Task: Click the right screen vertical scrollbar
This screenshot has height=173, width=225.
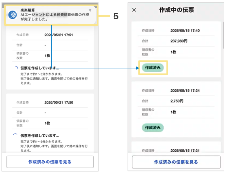Action: coord(224,35)
